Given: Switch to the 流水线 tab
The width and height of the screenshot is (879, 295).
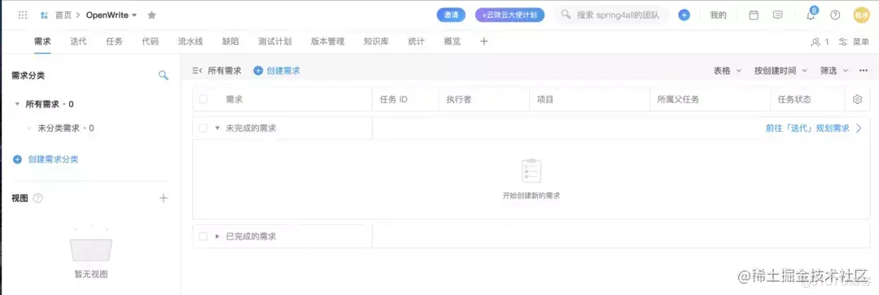Looking at the screenshot, I should [190, 41].
